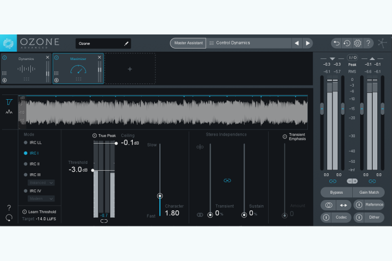The height and width of the screenshot is (261, 392).
Task: Toggle True Peak limiting
Action: tap(95, 136)
